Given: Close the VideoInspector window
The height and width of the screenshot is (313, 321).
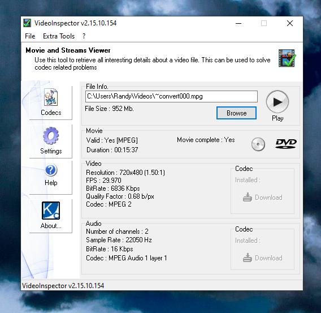Looking at the screenshot, I should [x=290, y=23].
